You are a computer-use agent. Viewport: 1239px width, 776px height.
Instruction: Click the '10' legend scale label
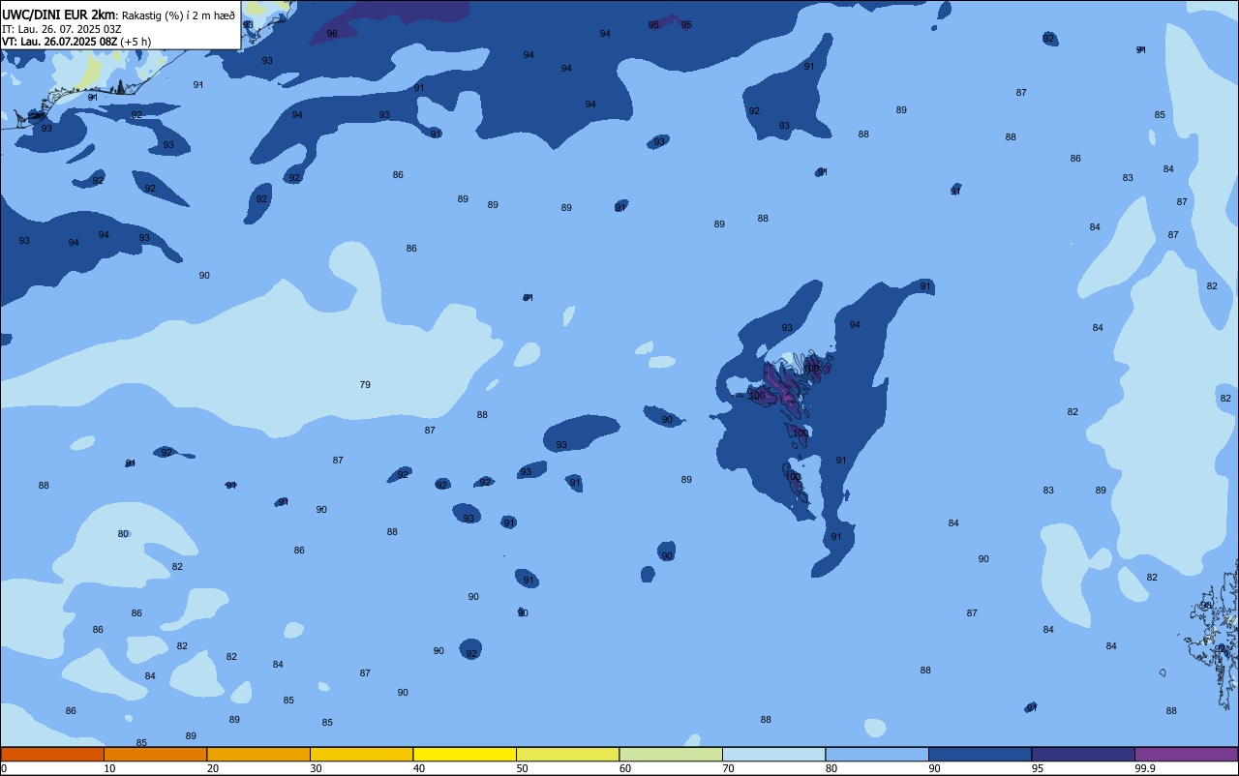pyautogui.click(x=109, y=768)
